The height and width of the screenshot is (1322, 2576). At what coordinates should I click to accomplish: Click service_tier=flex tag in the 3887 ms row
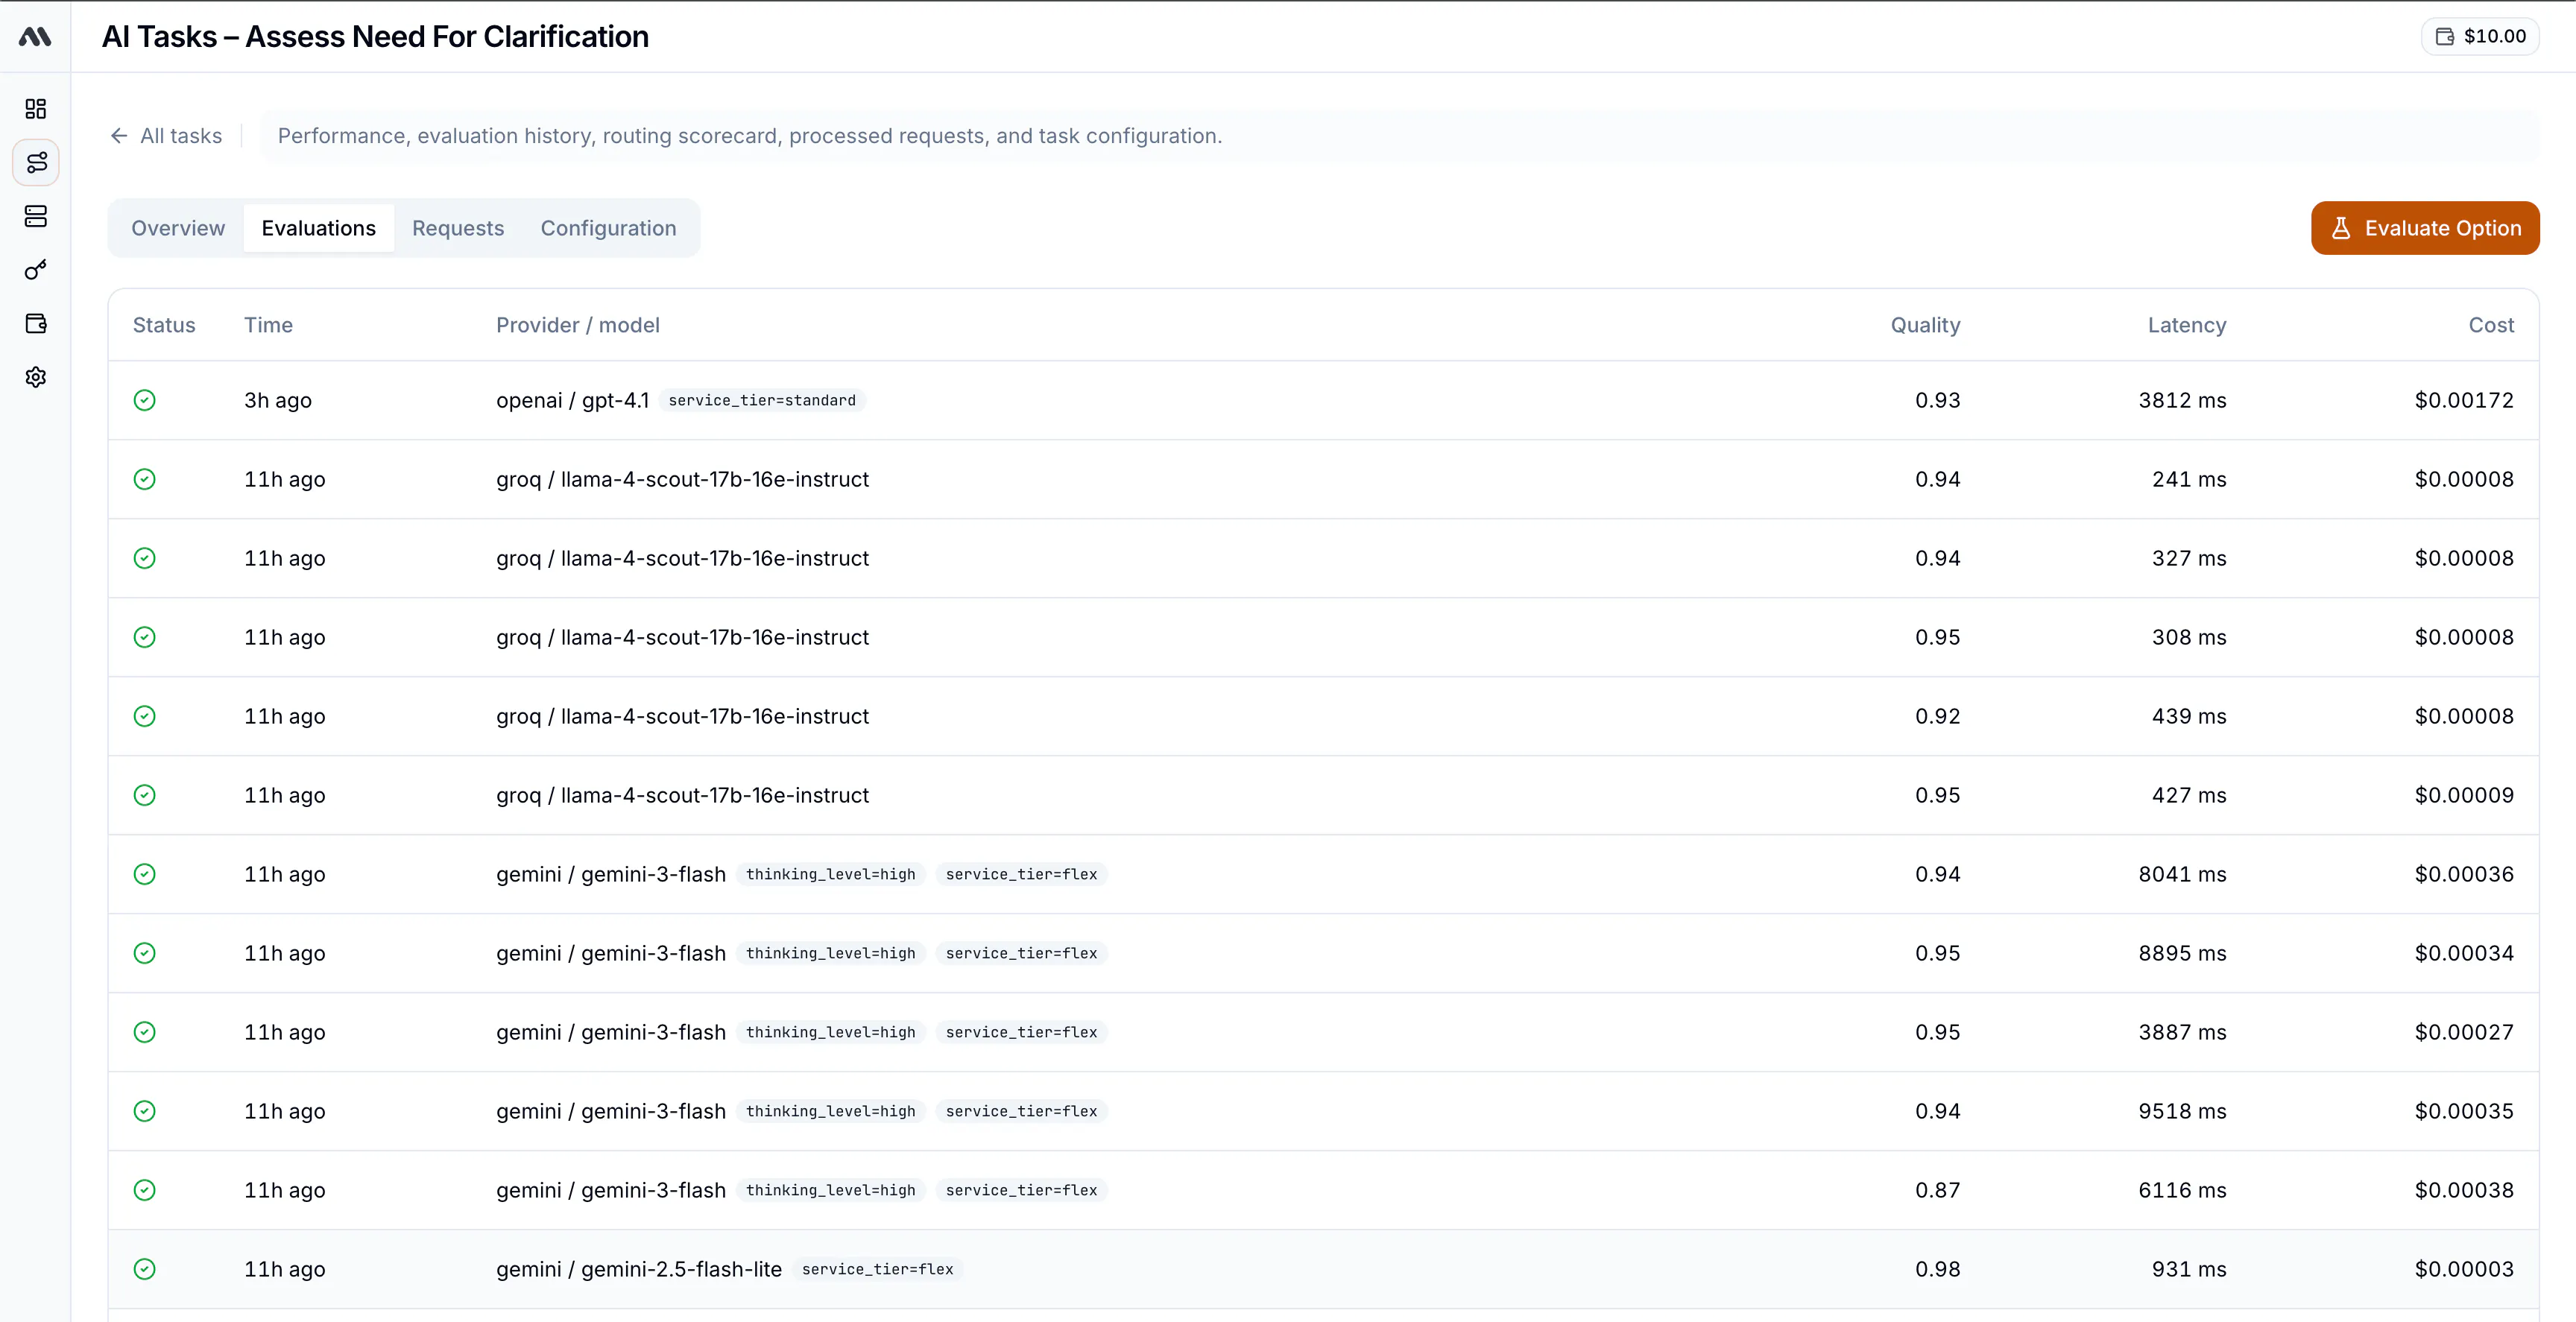point(1021,1032)
